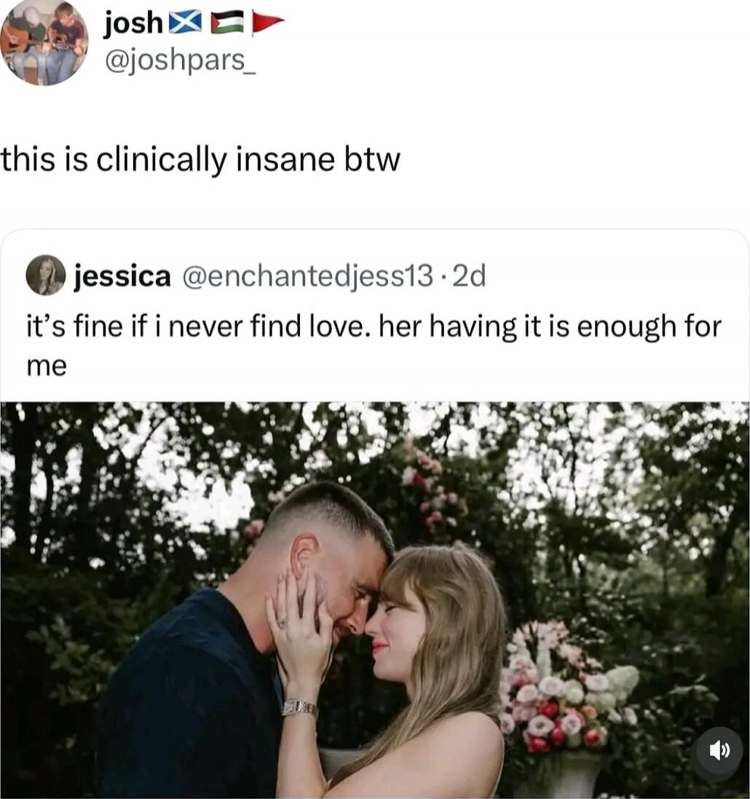This screenshot has height=799, width=750.
Task: Click the text 'this is clinically insane btw'
Action: [201, 160]
